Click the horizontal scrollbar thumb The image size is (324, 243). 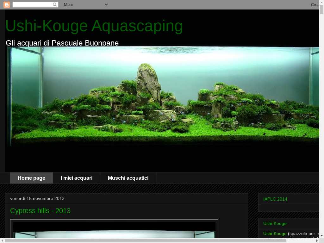145,241
